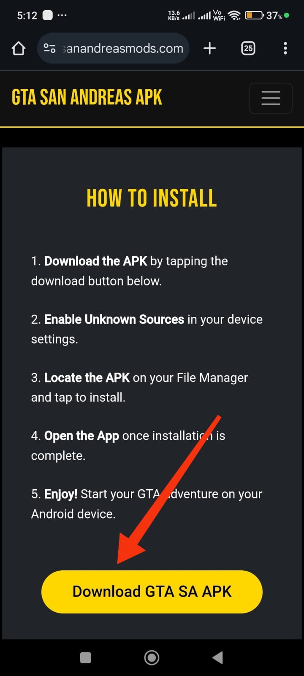Open the site settings icon in address bar
This screenshot has height=676, width=304.
pos(49,49)
